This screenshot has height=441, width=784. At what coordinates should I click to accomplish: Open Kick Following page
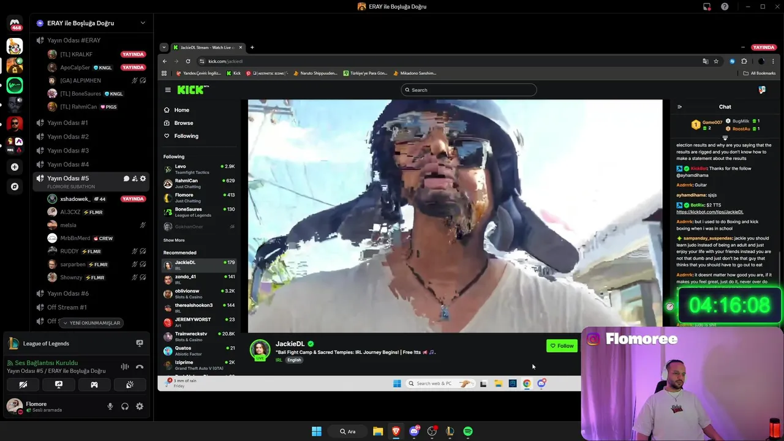(x=186, y=136)
